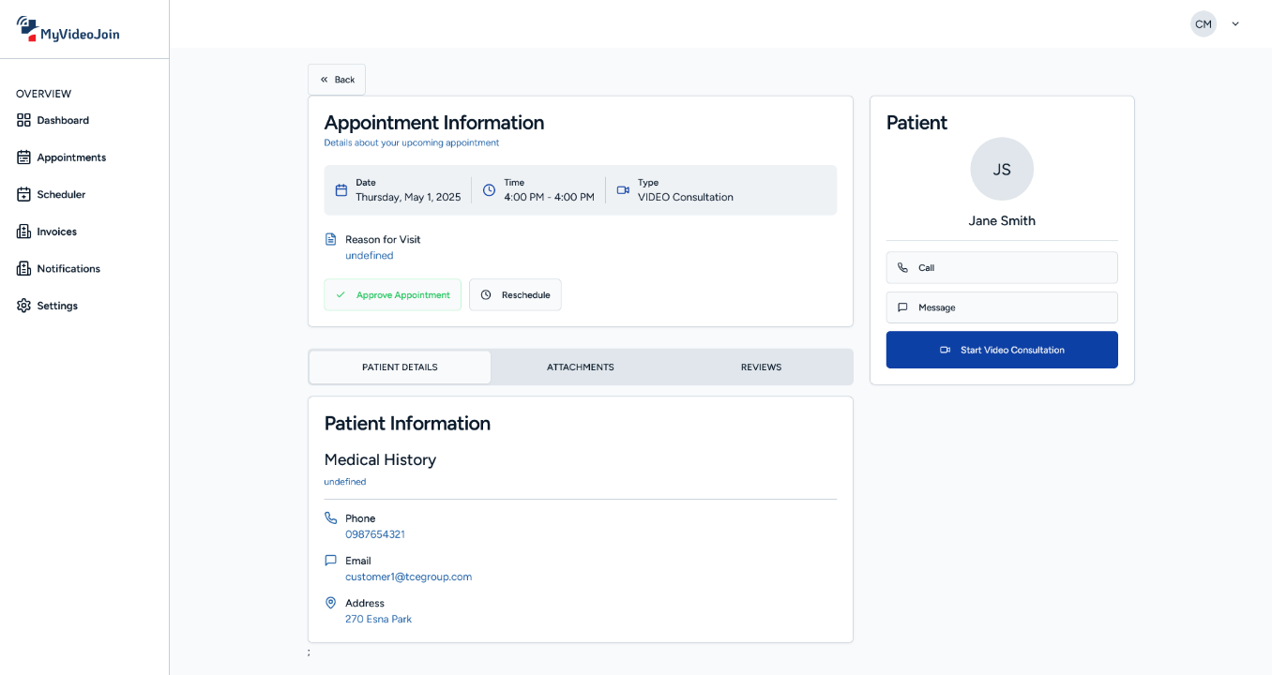The height and width of the screenshot is (675, 1272).
Task: Click undefined under Medical History
Action: [345, 482]
